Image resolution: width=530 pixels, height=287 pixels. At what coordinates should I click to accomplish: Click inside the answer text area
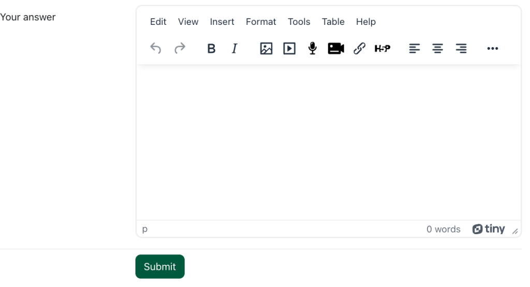(328, 142)
